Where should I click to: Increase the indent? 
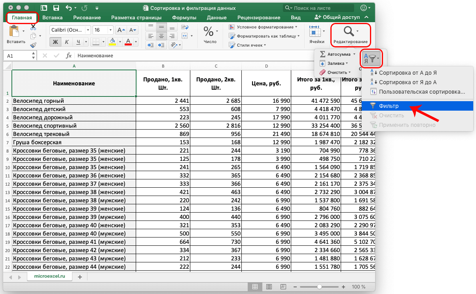pos(161,45)
